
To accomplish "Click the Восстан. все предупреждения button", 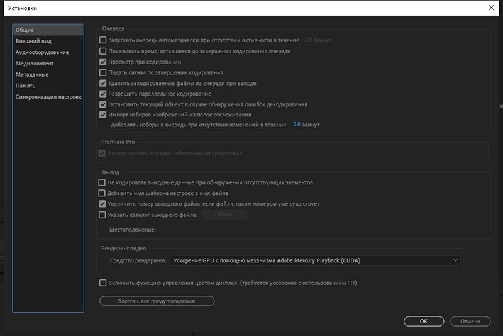I will pyautogui.click(x=157, y=301).
